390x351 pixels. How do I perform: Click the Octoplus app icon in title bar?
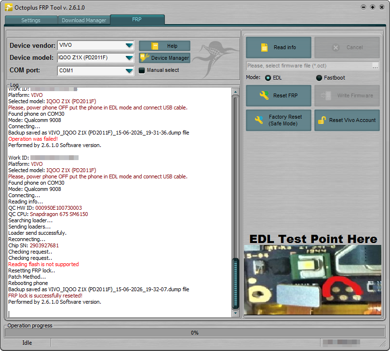(x=9, y=7)
